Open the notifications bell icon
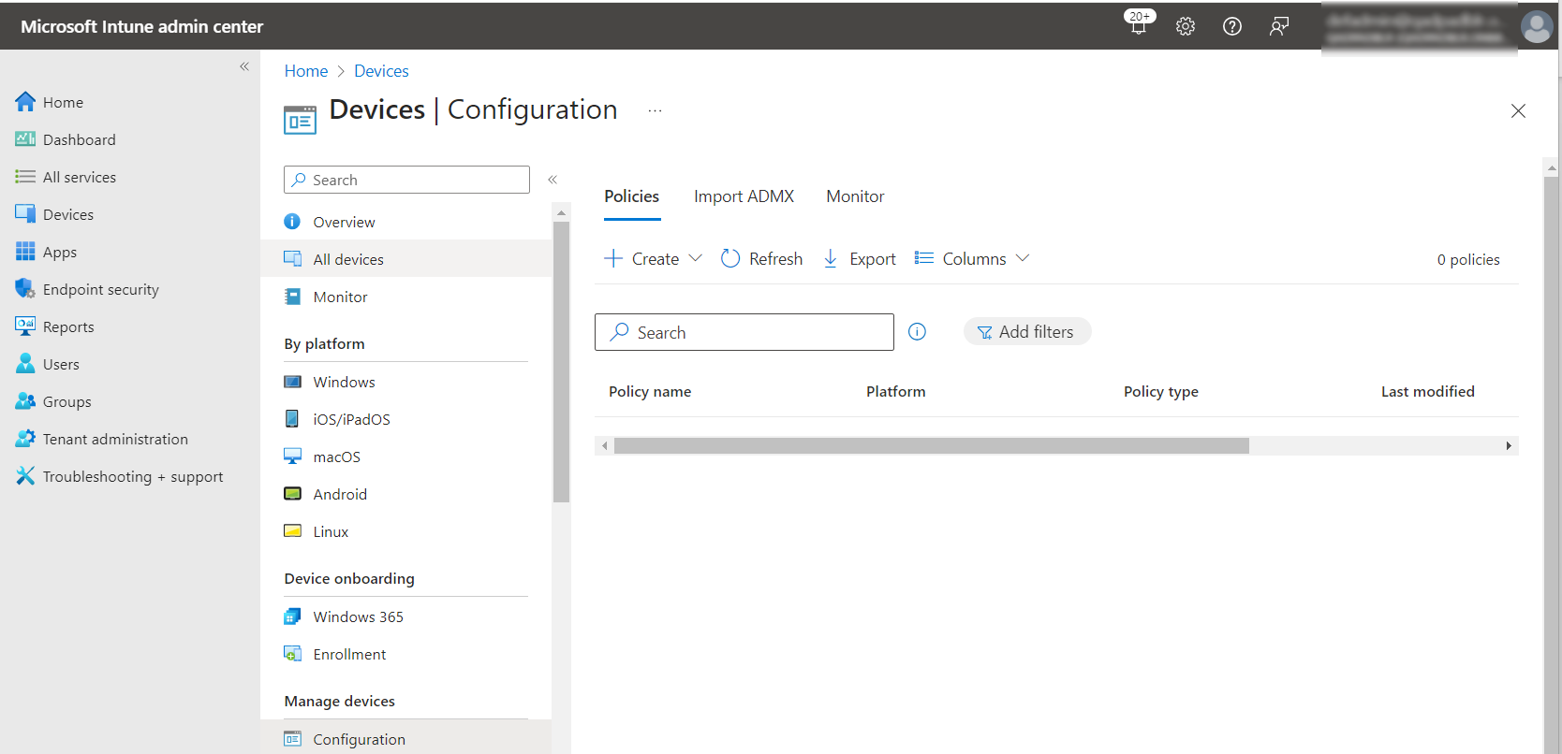Image resolution: width=1562 pixels, height=754 pixels. [1139, 25]
